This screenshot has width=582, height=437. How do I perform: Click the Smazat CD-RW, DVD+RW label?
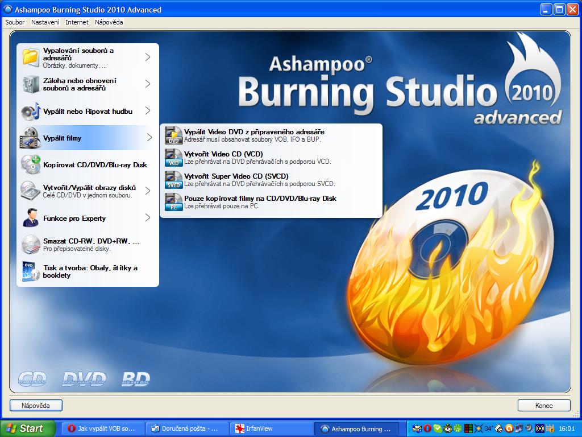91,241
